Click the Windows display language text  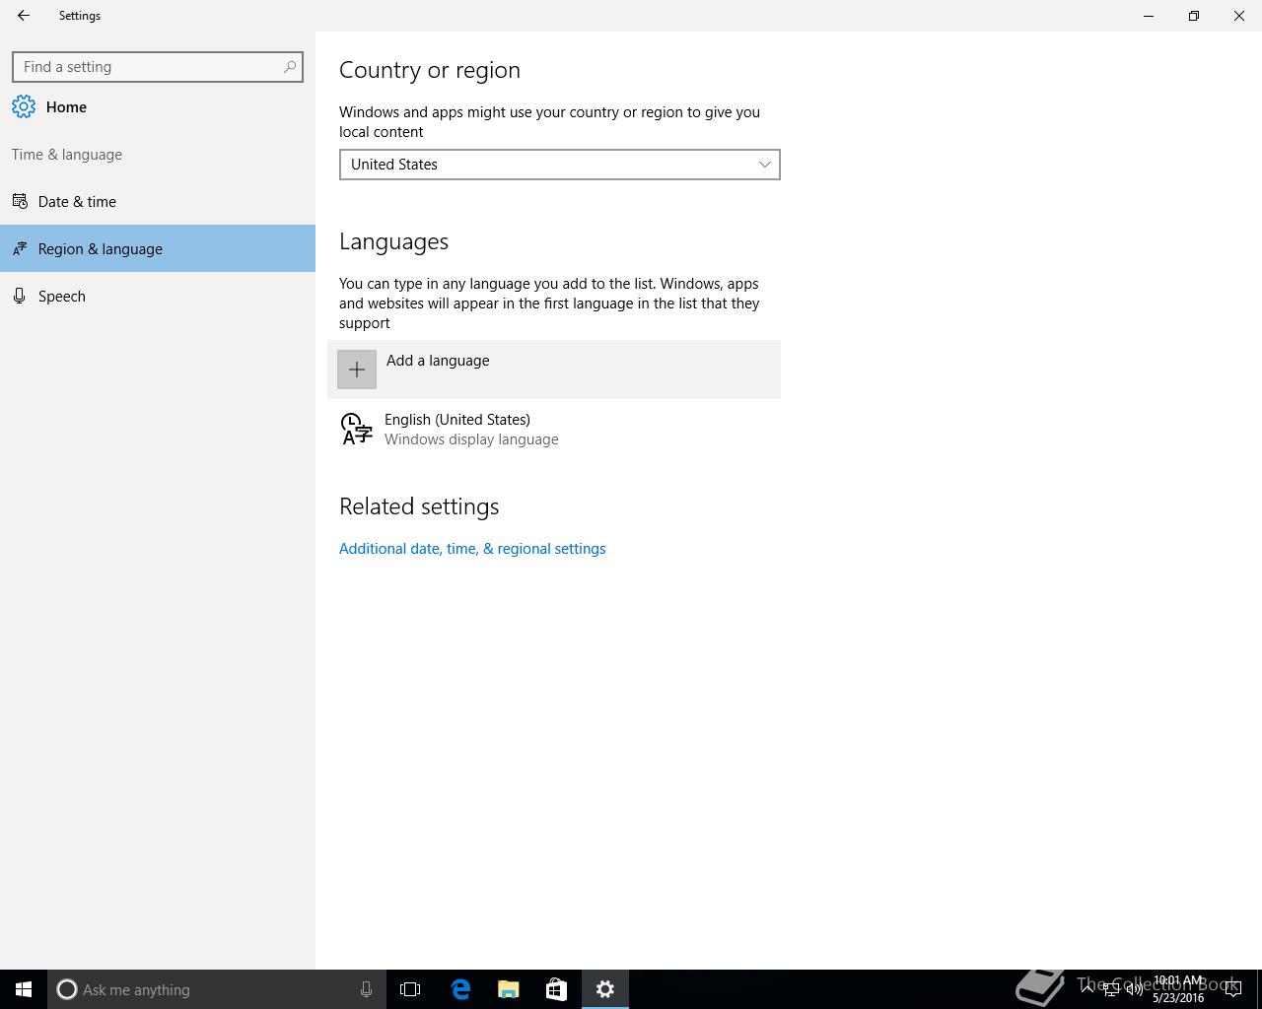pos(471,439)
